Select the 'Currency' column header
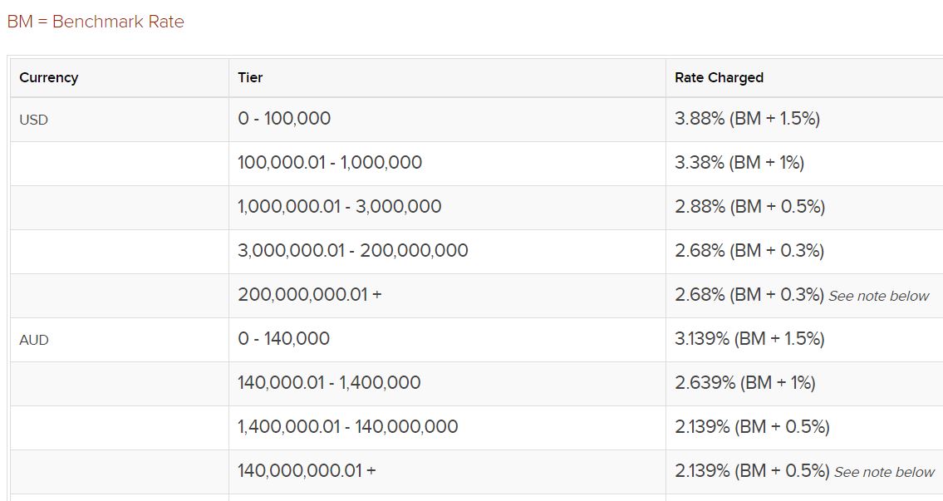 point(49,77)
